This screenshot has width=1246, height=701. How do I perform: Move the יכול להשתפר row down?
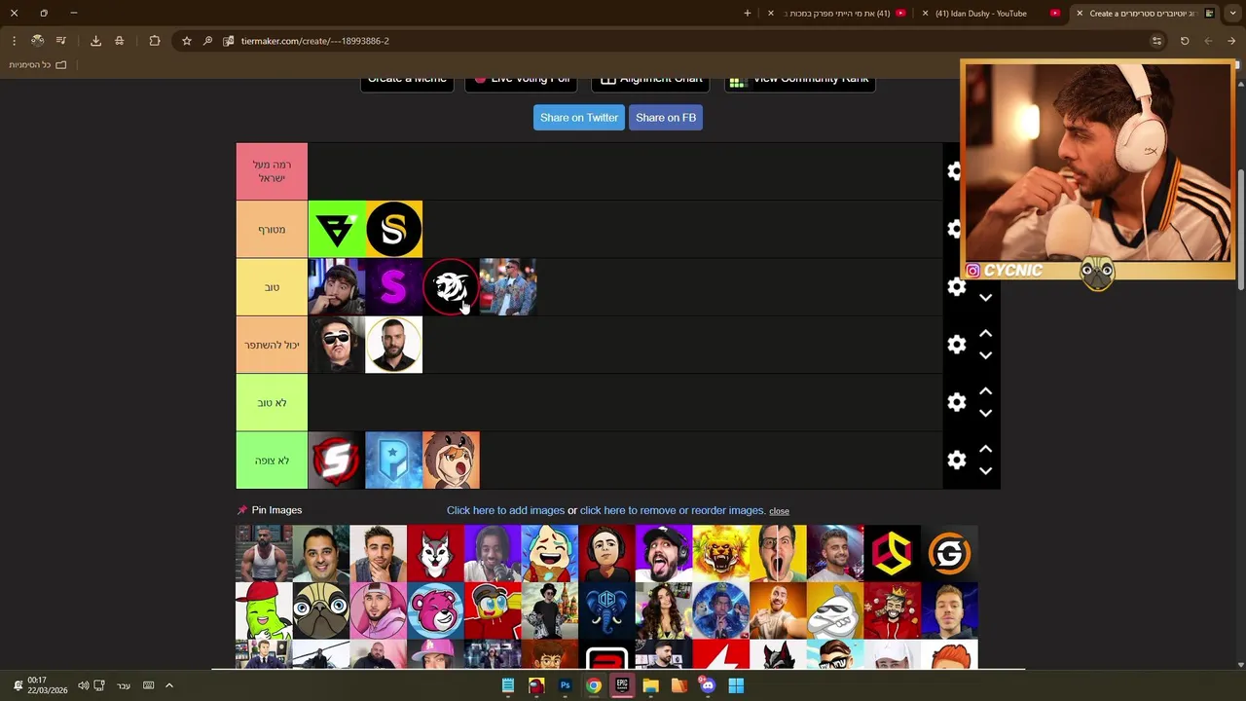985,355
